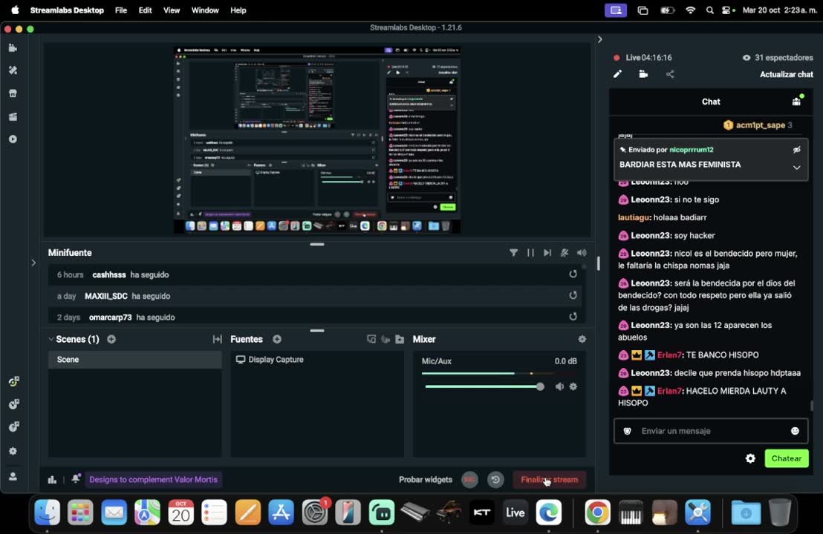Pause the Minifuente alert queue
This screenshot has width=823, height=534.
(530, 253)
